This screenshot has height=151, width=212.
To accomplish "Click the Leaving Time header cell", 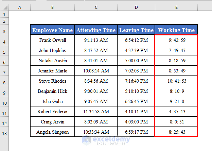I will pyautogui.click(x=136, y=30).
